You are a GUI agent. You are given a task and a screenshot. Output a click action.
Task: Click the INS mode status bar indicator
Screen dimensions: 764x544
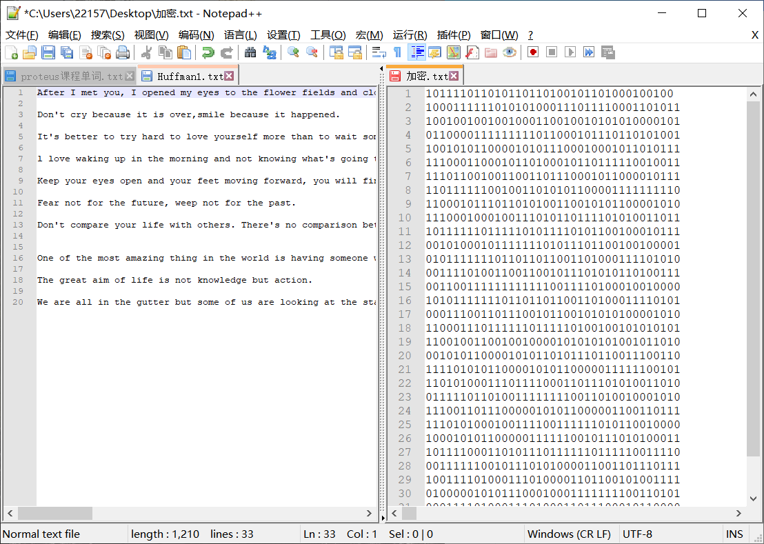(x=734, y=534)
